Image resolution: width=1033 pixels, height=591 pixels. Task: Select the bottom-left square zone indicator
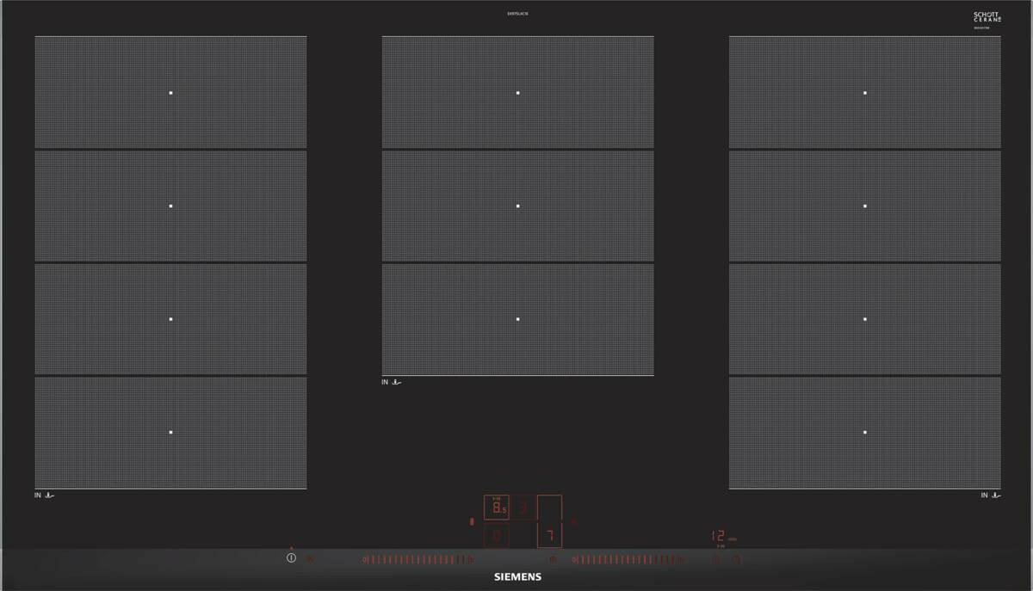click(497, 537)
